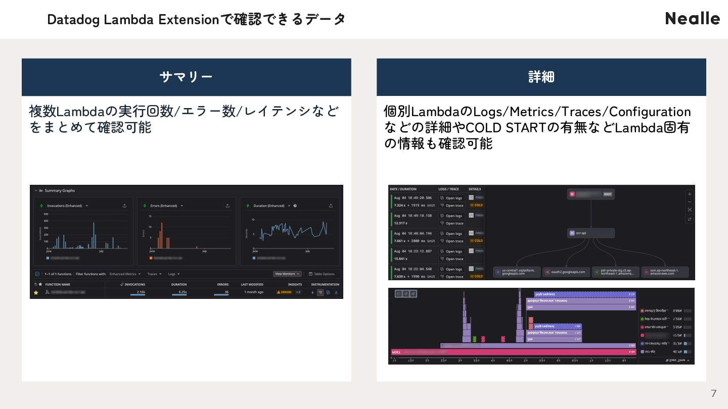Viewport: 728px width, 409px height.
Task: Sort by the FUNCTION NAME column header
Action: tap(58, 284)
